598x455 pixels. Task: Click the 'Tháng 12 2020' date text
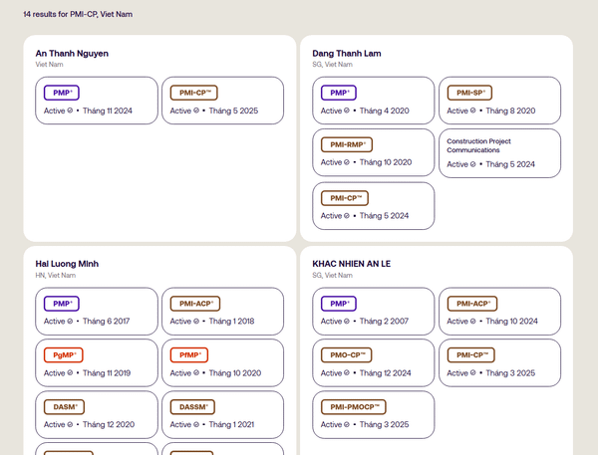(109, 424)
